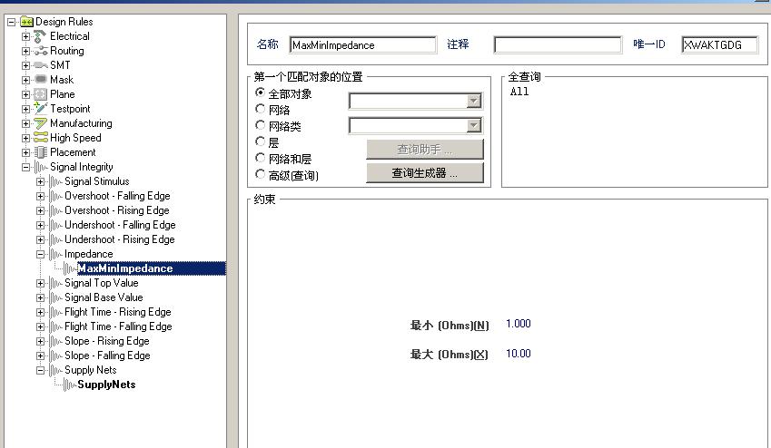Open the second object dropdown list

(x=473, y=126)
